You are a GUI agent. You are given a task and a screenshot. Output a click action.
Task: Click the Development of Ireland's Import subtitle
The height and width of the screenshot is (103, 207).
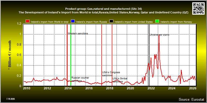pos(103,12)
